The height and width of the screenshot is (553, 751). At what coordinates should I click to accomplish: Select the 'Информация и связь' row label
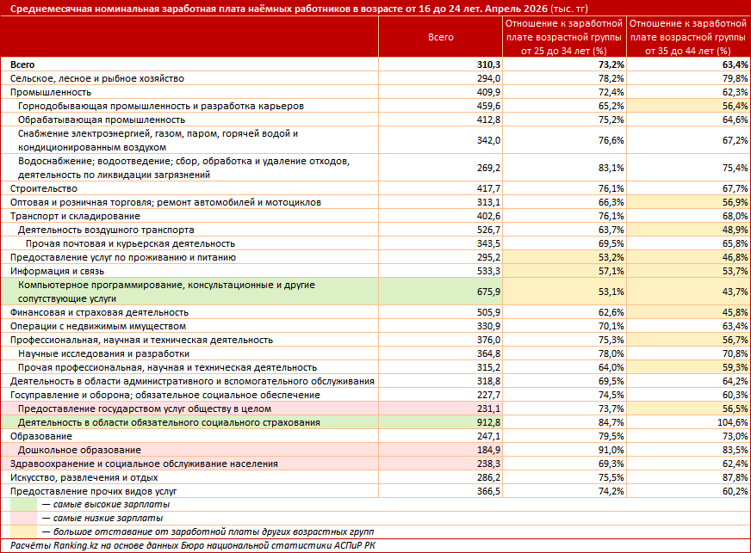(57, 271)
